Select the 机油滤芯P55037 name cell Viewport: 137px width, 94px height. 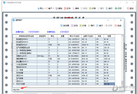(26, 39)
